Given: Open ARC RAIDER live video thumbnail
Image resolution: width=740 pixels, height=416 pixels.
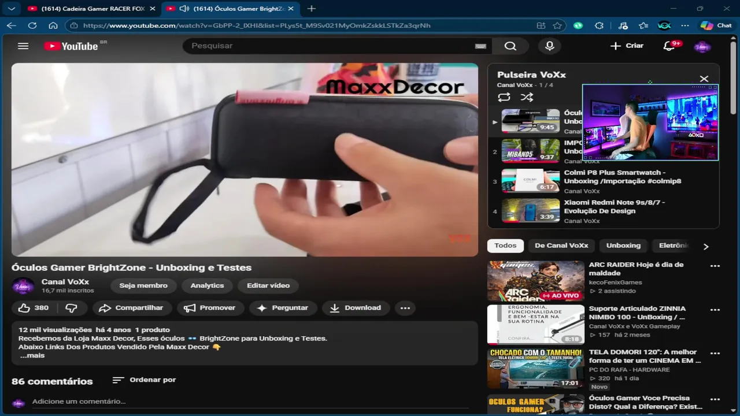Looking at the screenshot, I should click(x=535, y=281).
